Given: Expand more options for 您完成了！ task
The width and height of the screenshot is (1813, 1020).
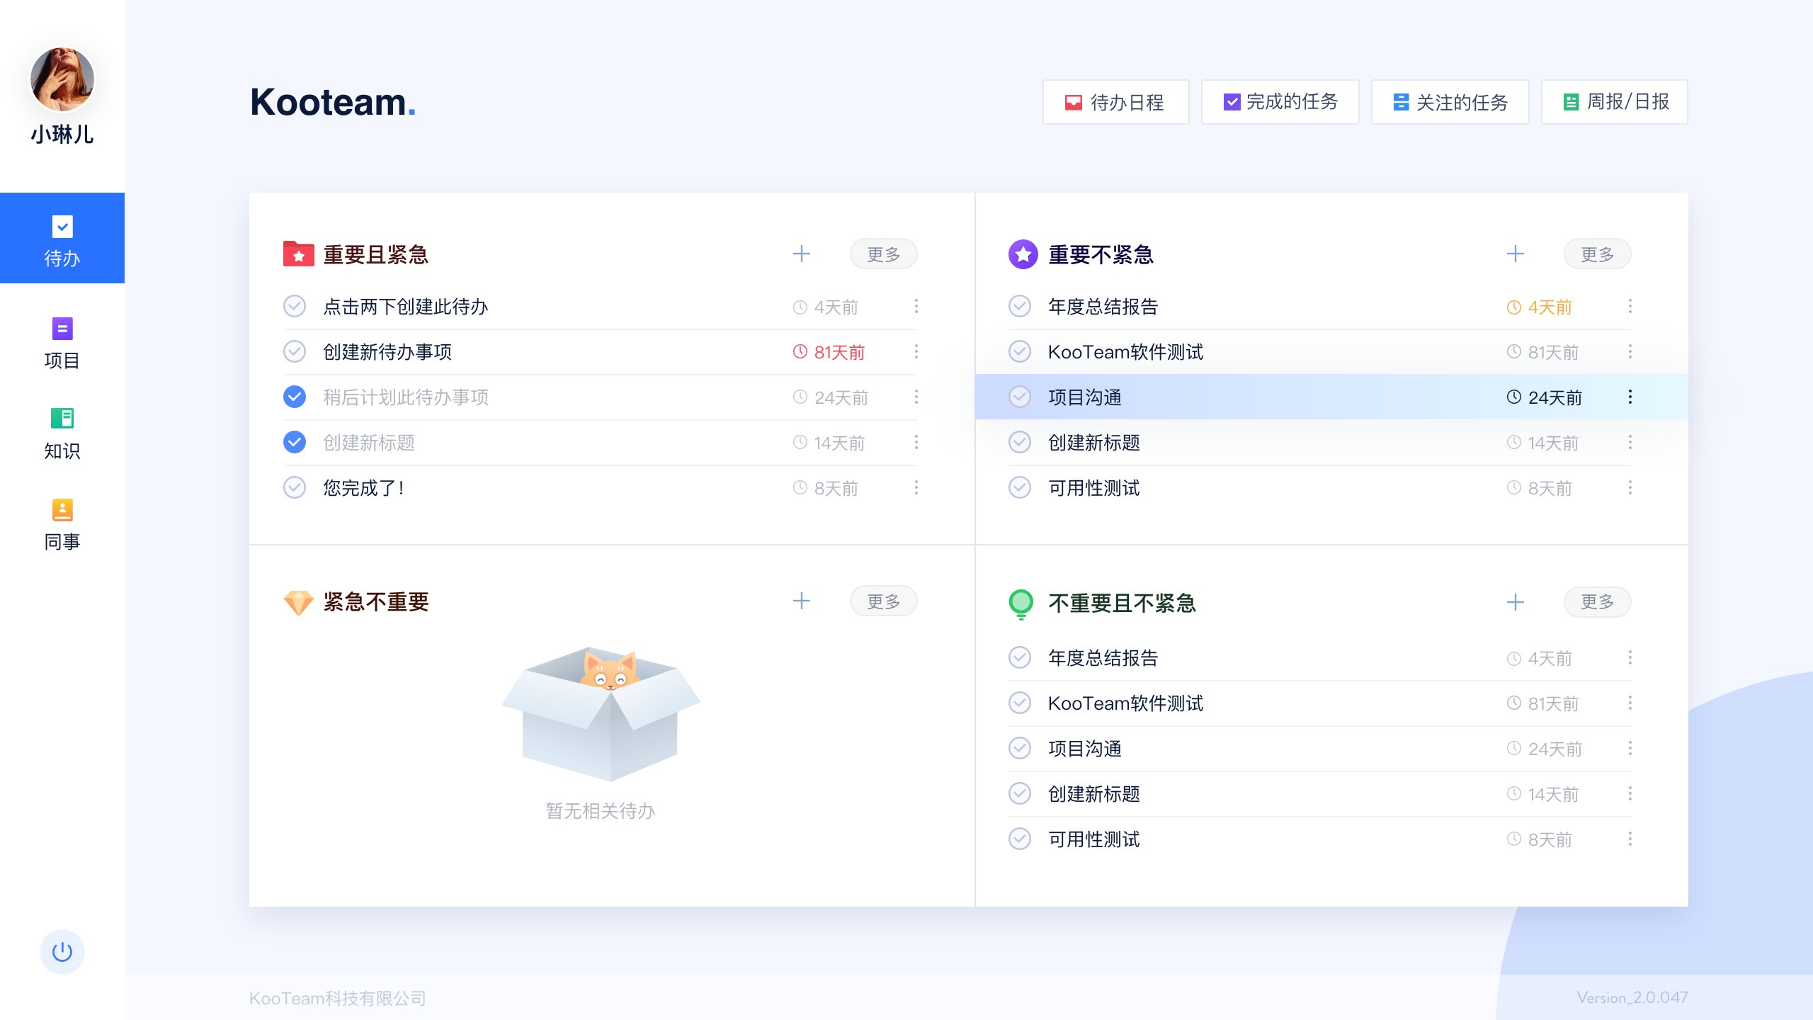Looking at the screenshot, I should tap(916, 487).
